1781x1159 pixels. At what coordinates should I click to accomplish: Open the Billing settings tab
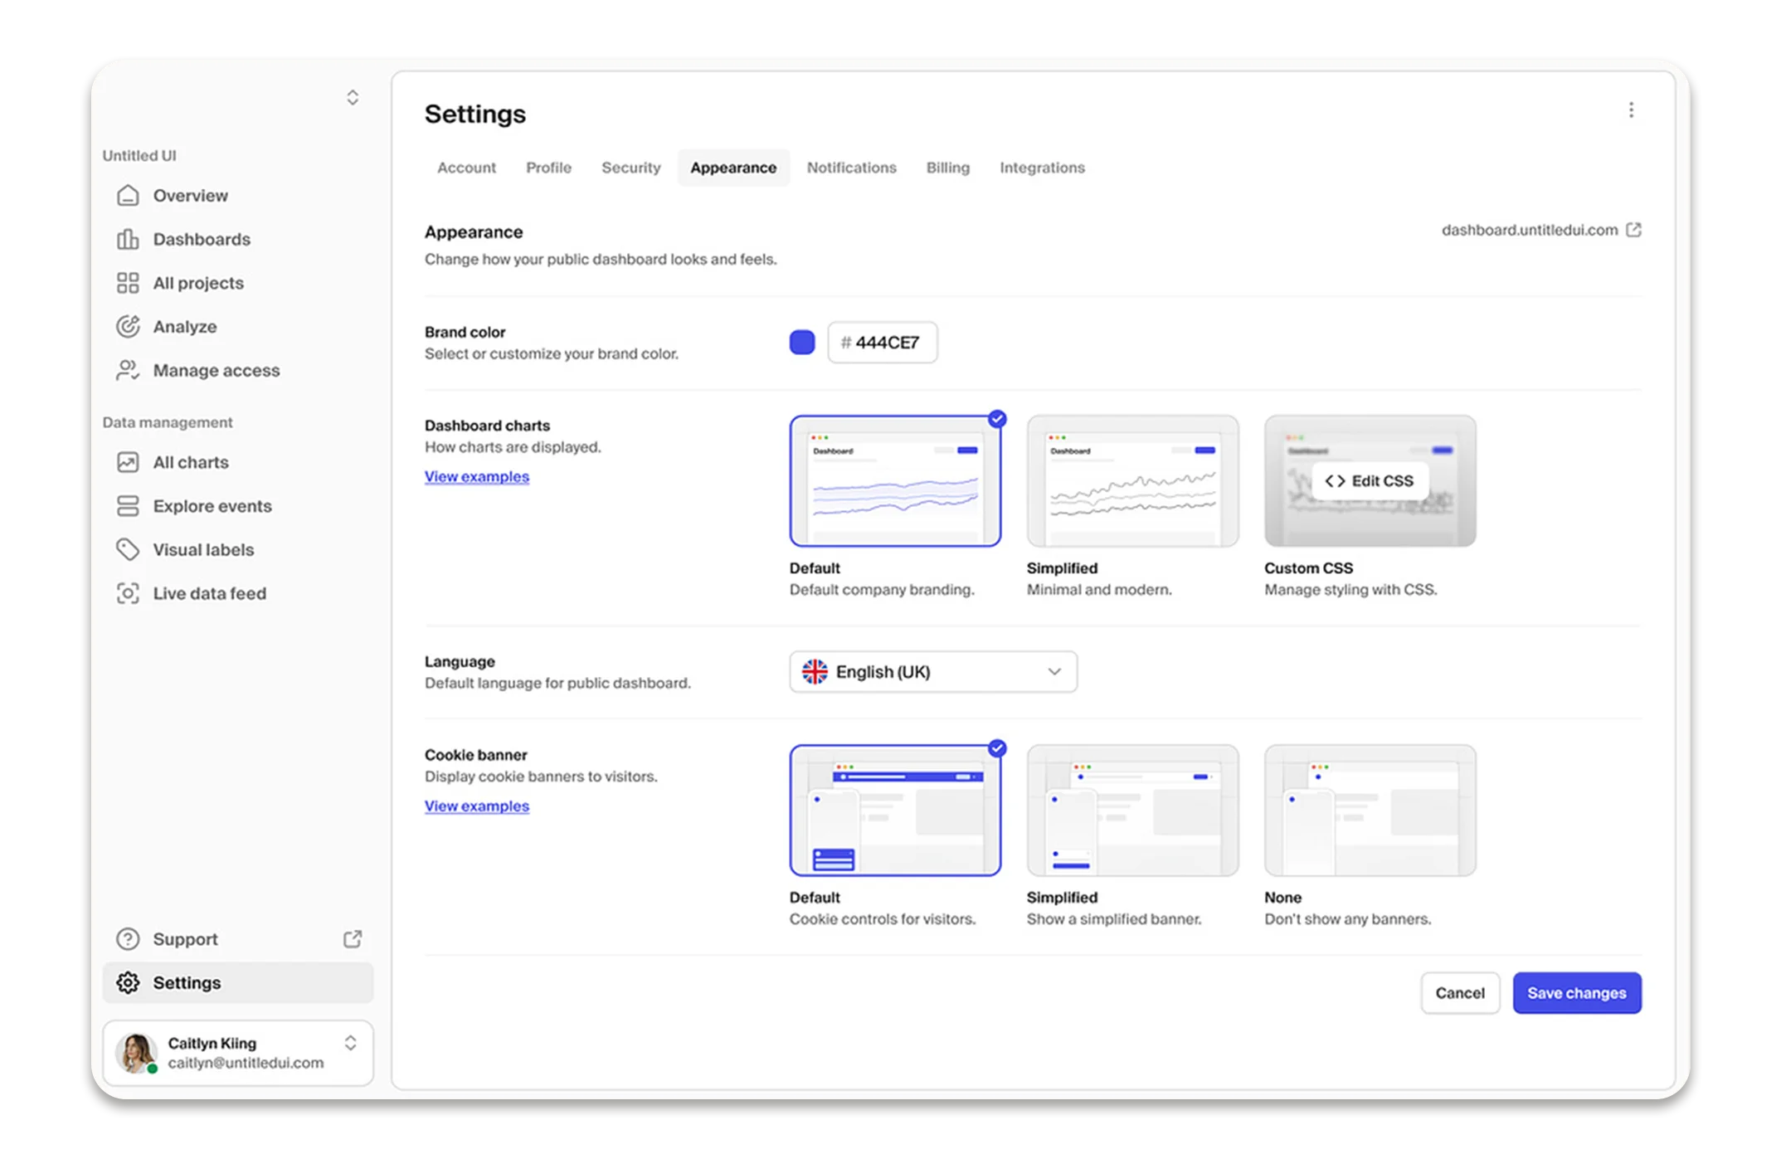point(947,167)
